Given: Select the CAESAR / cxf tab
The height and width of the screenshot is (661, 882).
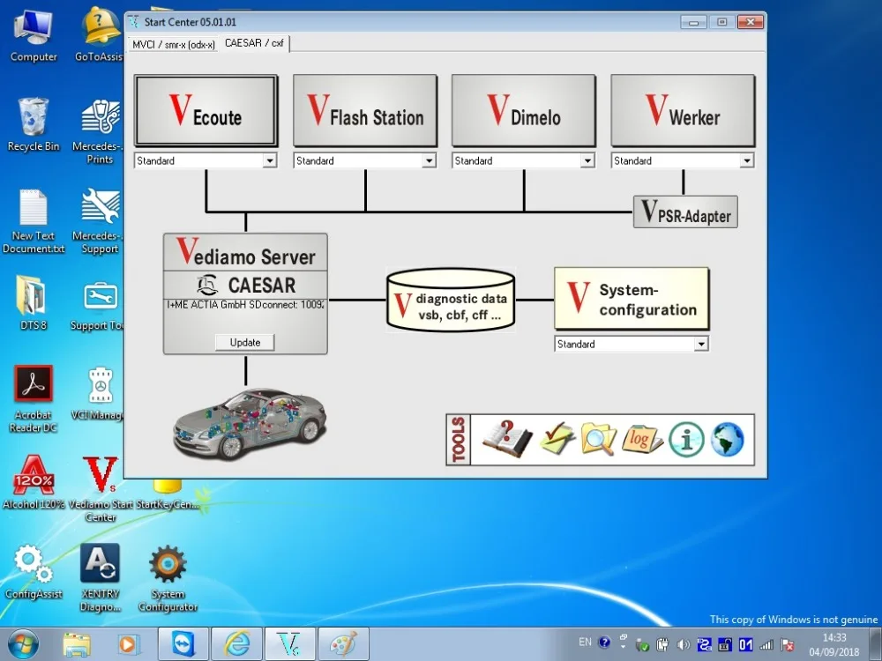Looking at the screenshot, I should (254, 42).
